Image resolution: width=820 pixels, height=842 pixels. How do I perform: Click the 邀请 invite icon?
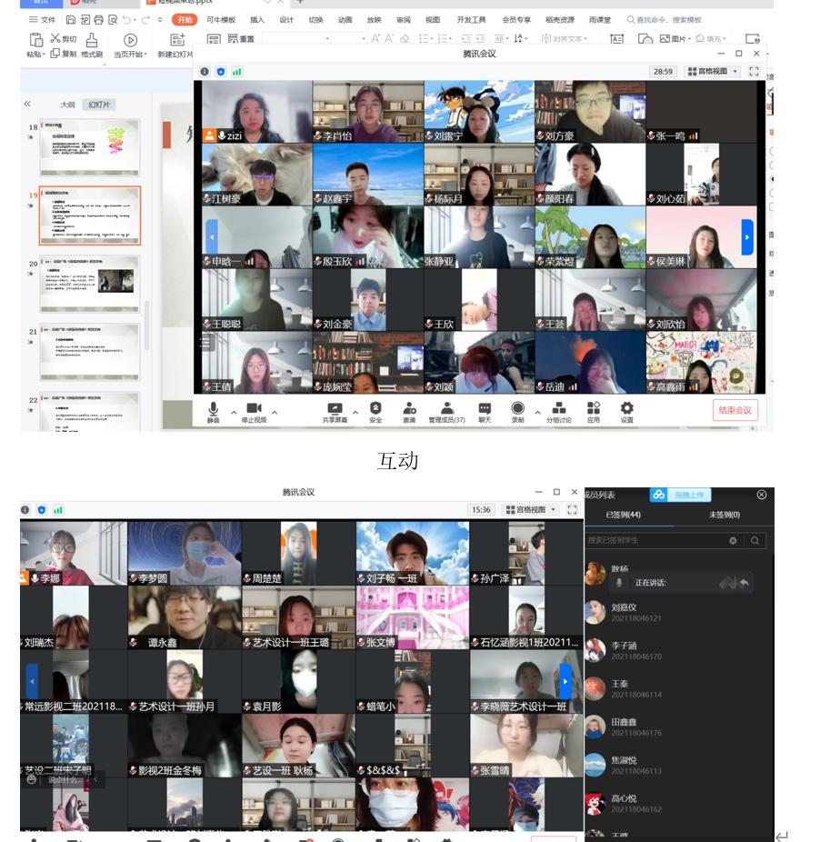click(x=409, y=411)
